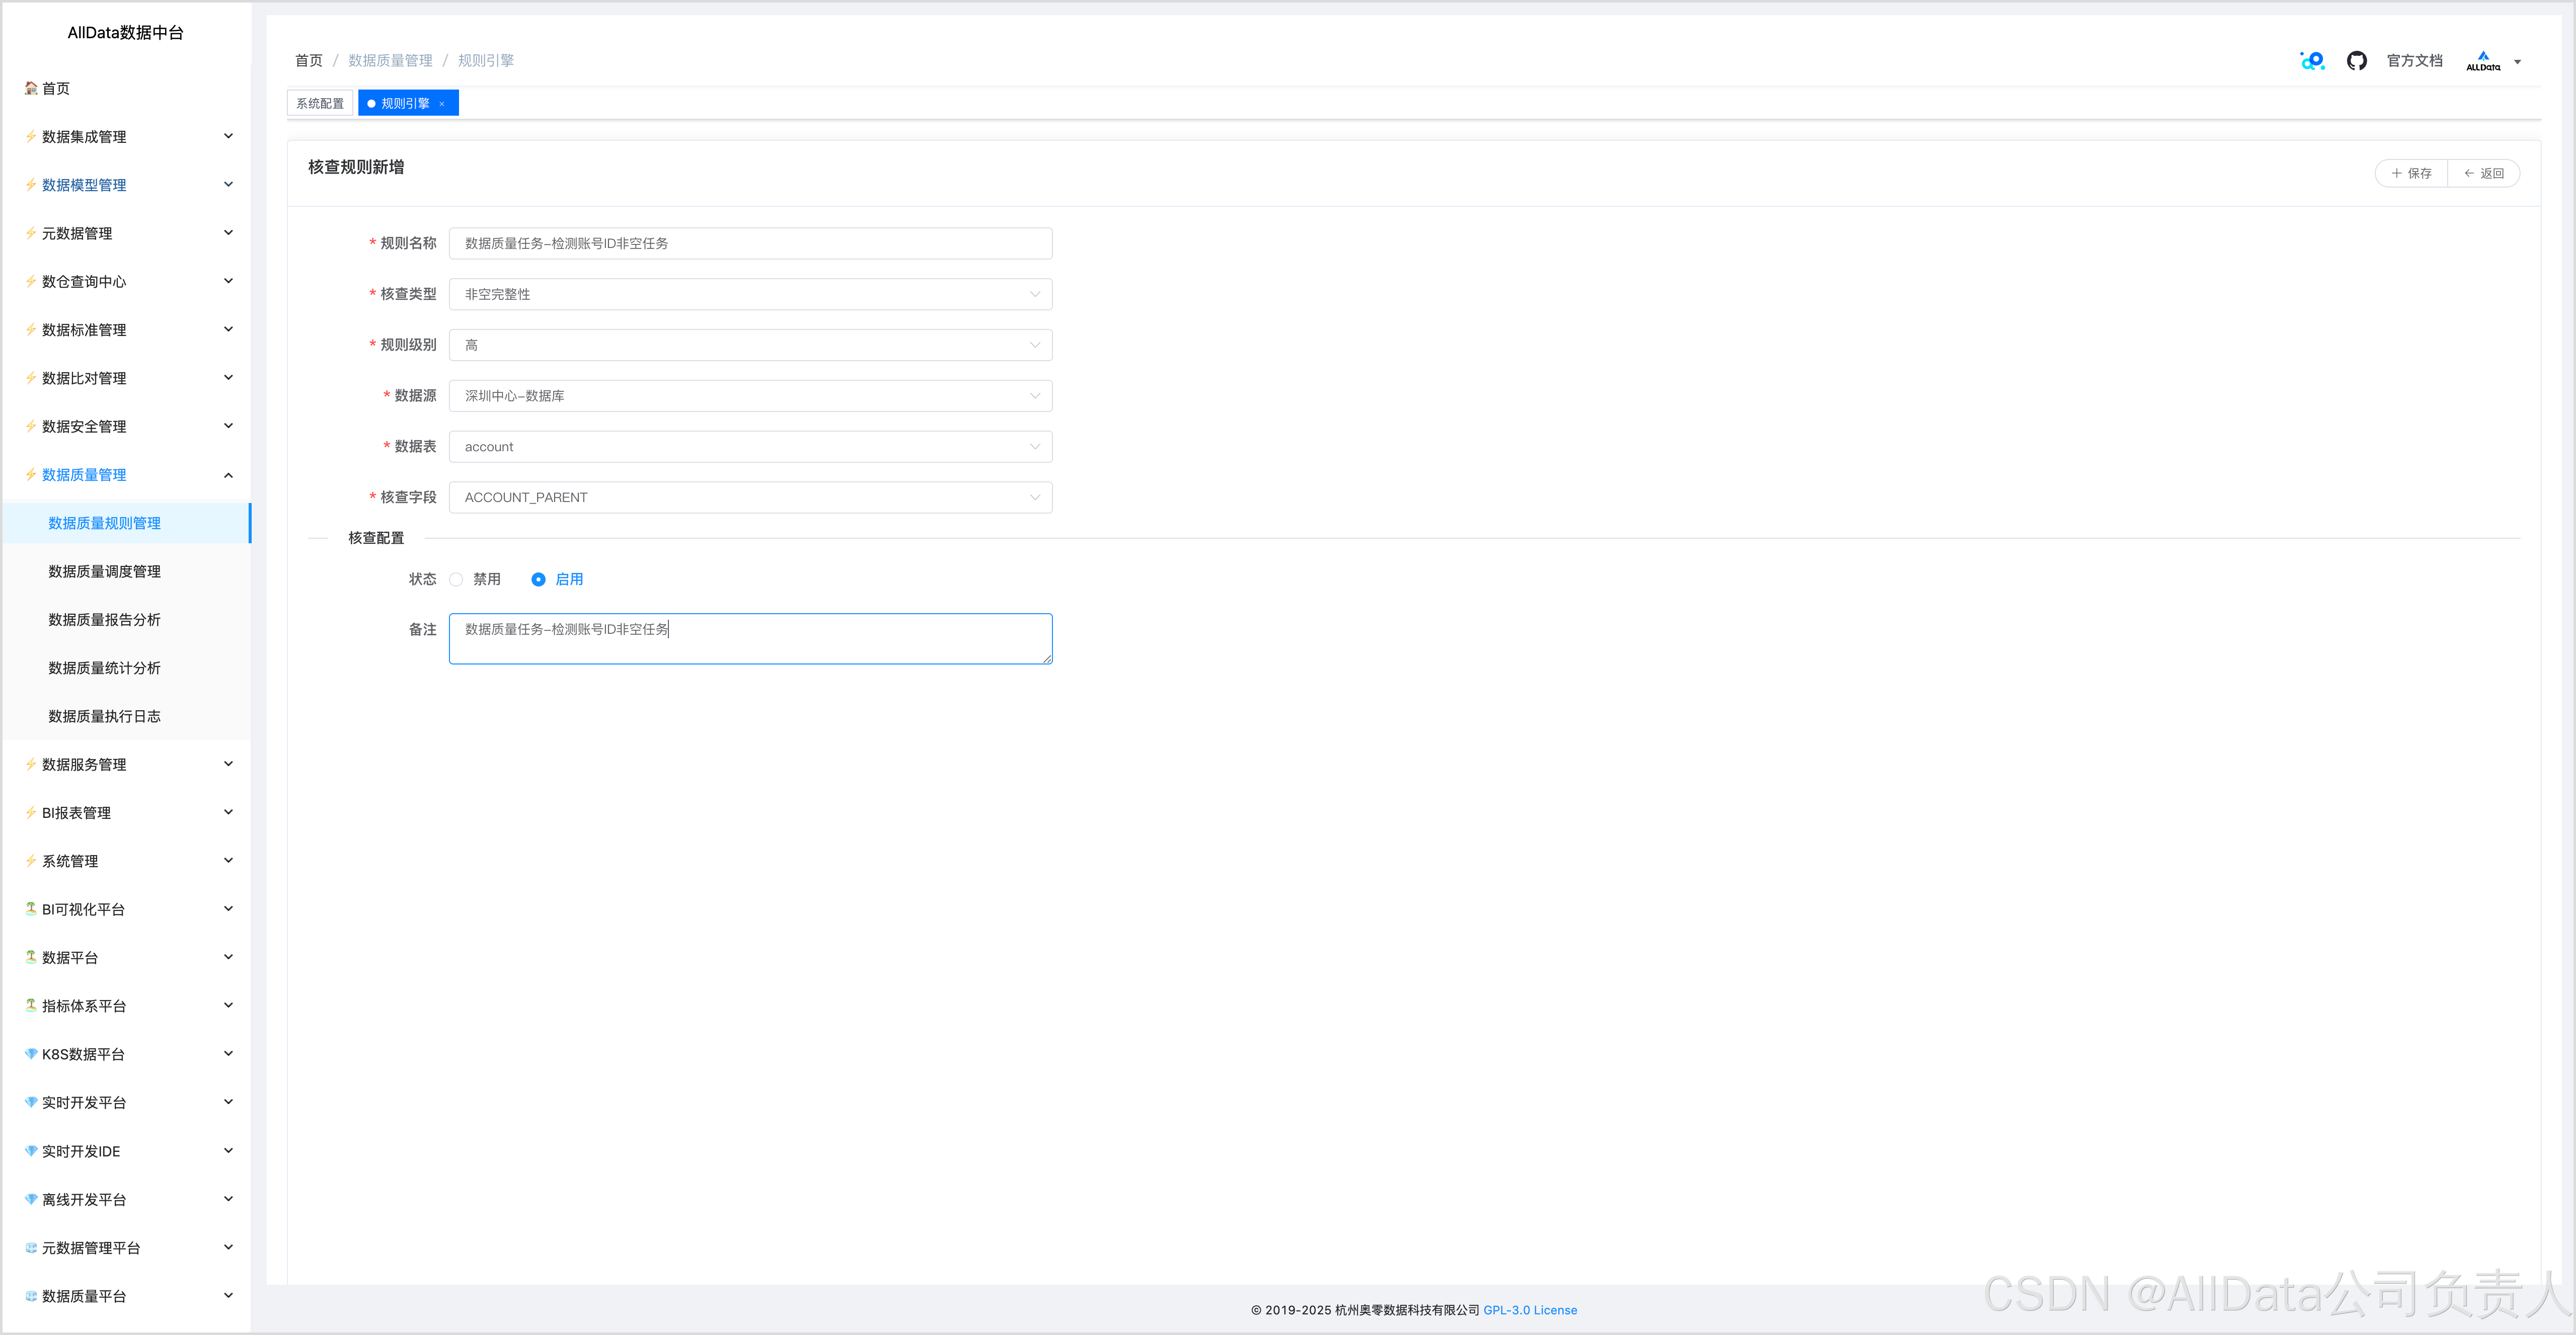Select the 禁用 radio button

456,579
